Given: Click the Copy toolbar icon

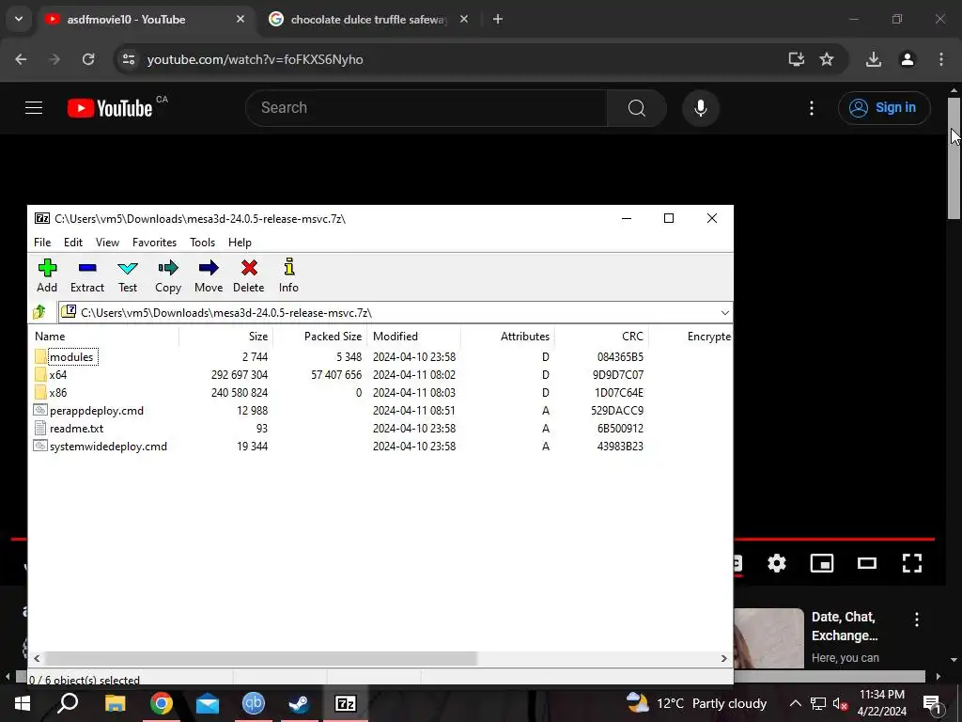Looking at the screenshot, I should tap(167, 275).
